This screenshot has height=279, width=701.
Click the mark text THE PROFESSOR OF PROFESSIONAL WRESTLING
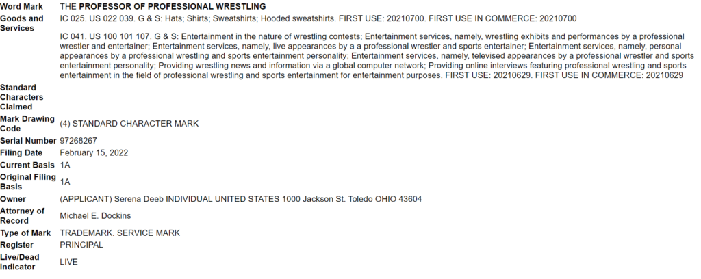162,6
